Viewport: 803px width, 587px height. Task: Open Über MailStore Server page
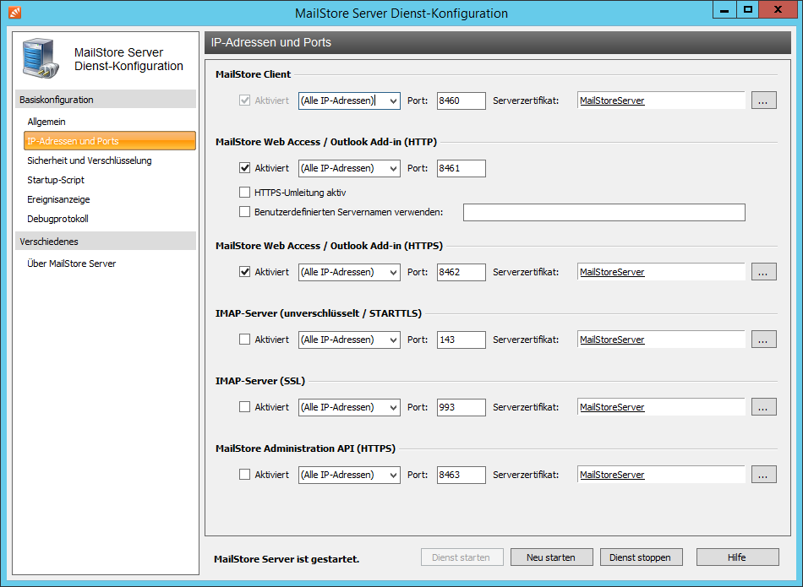click(72, 264)
